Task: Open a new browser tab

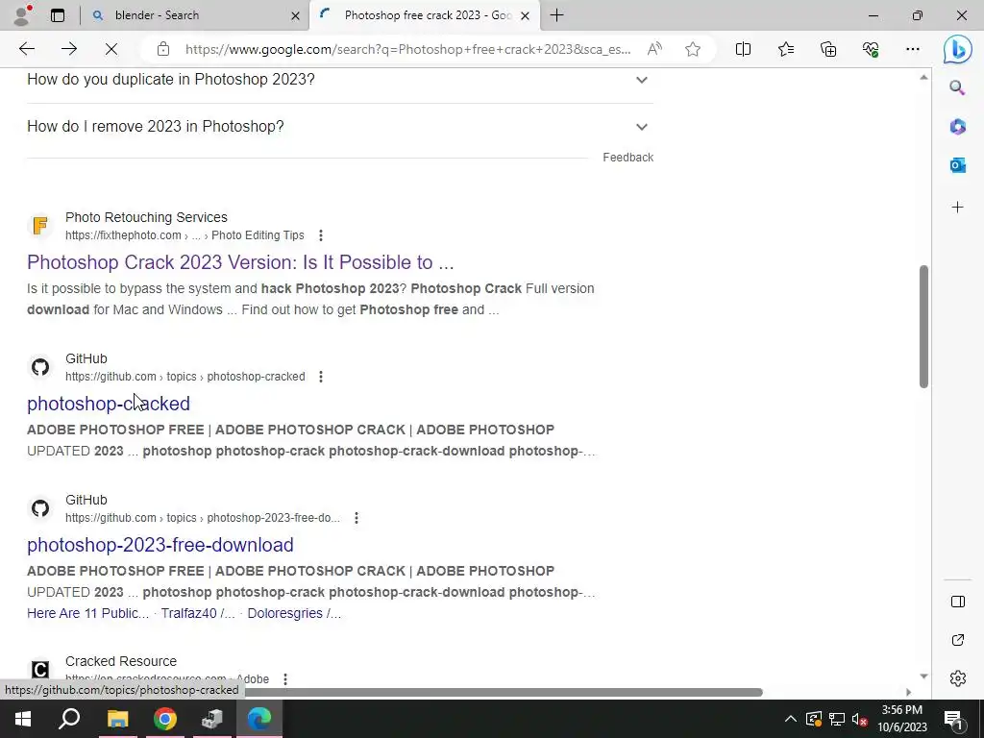Action: 556,15
